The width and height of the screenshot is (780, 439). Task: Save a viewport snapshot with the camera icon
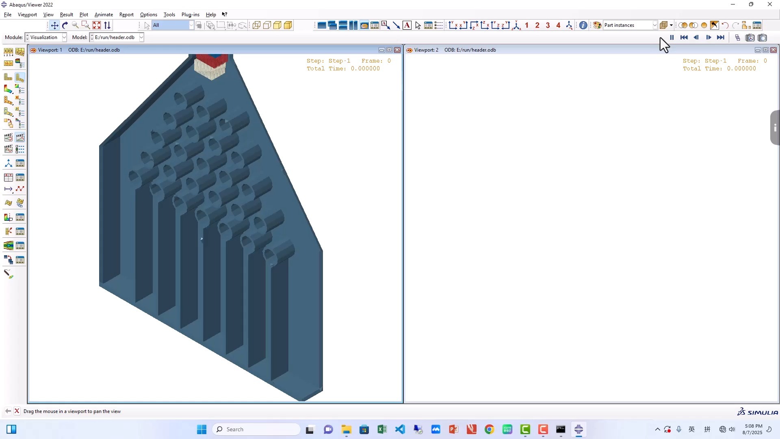point(763,38)
